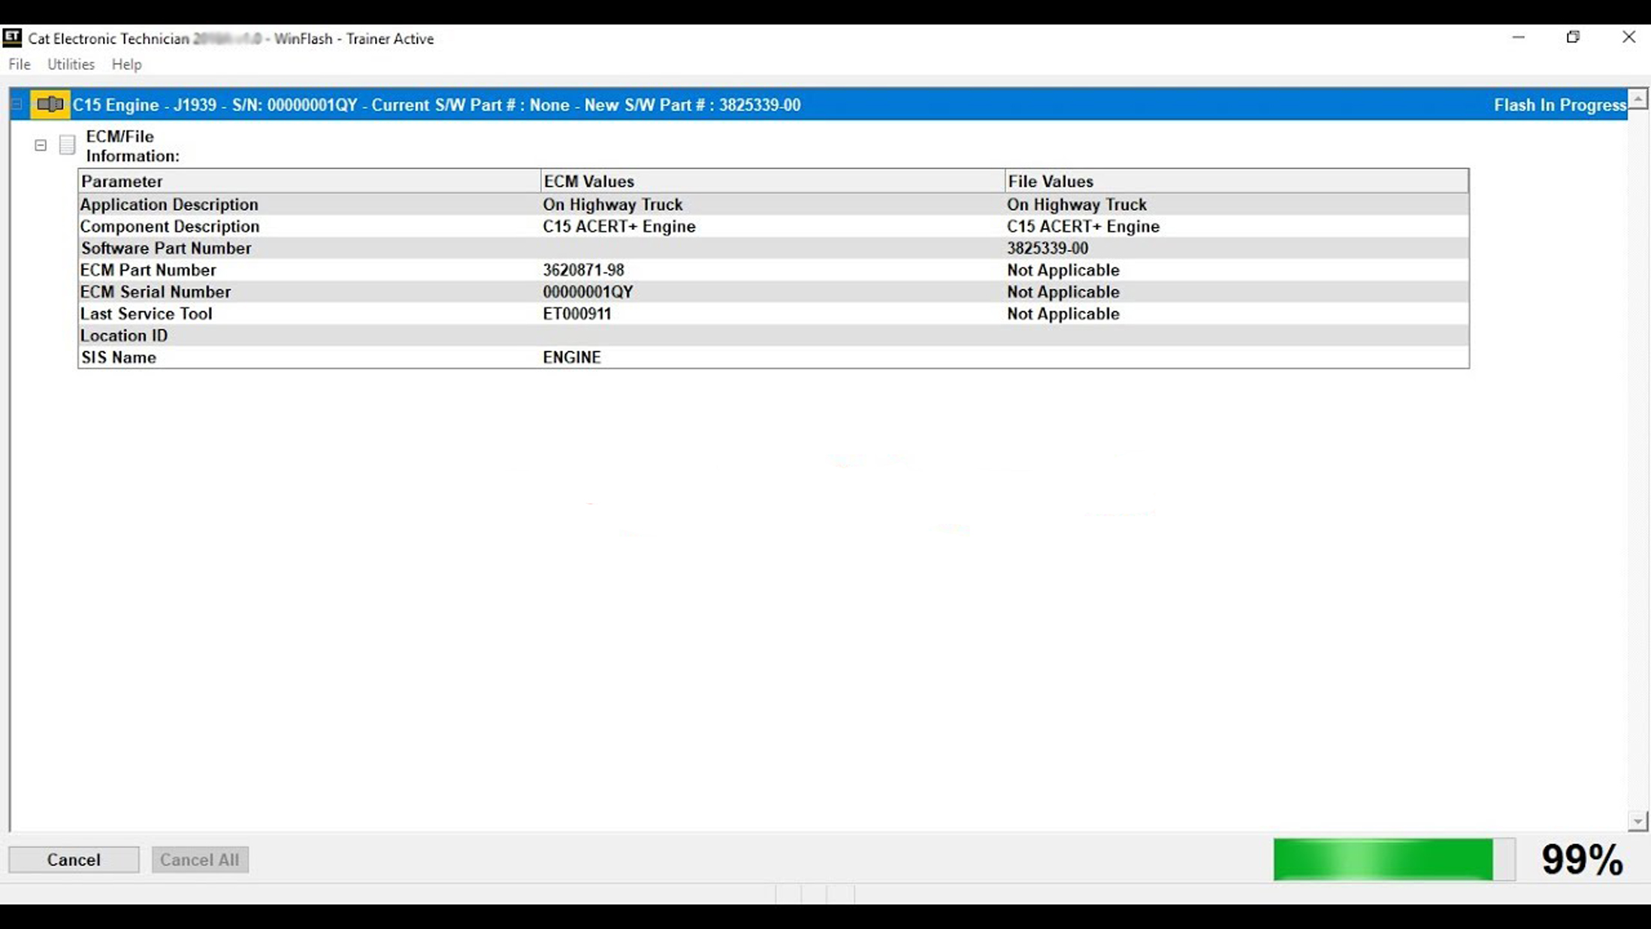Collapse the C15 Engine header row

pos(17,104)
